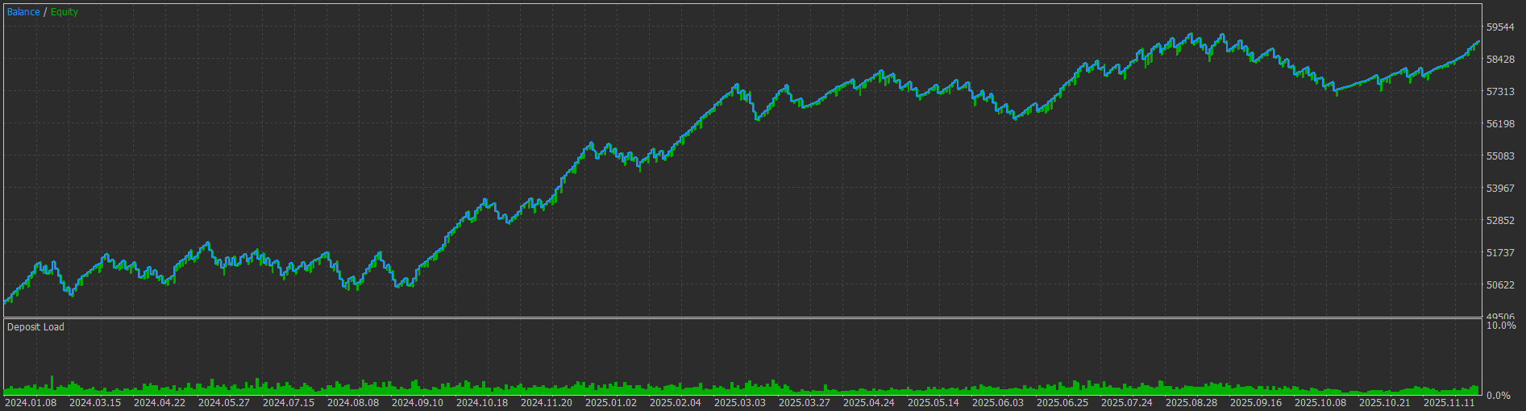Click the 2025.08.28 date label
1526x411 pixels.
[1191, 403]
